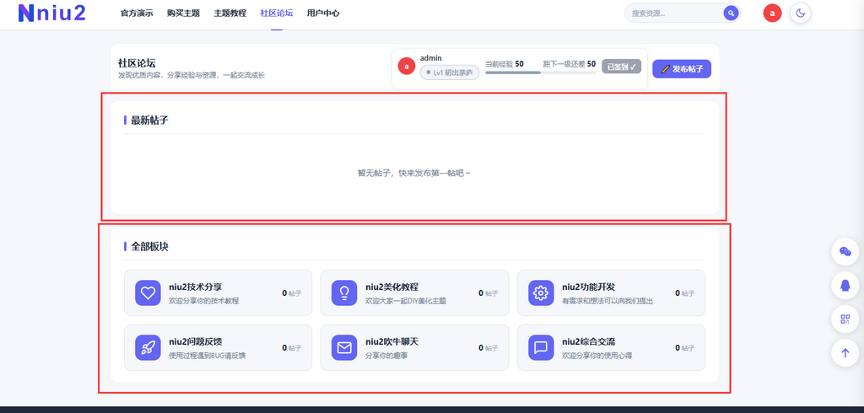The width and height of the screenshot is (864, 413).
Task: Click the Lv1 初出茅庐 level badge
Action: click(x=450, y=72)
